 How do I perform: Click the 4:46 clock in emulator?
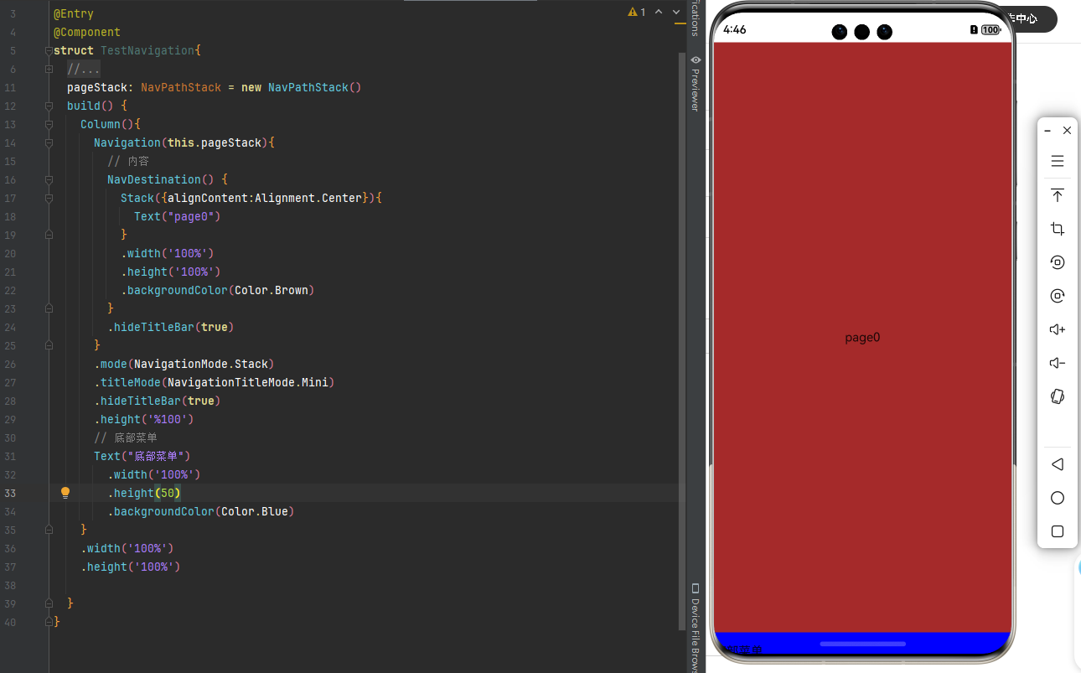click(x=734, y=30)
